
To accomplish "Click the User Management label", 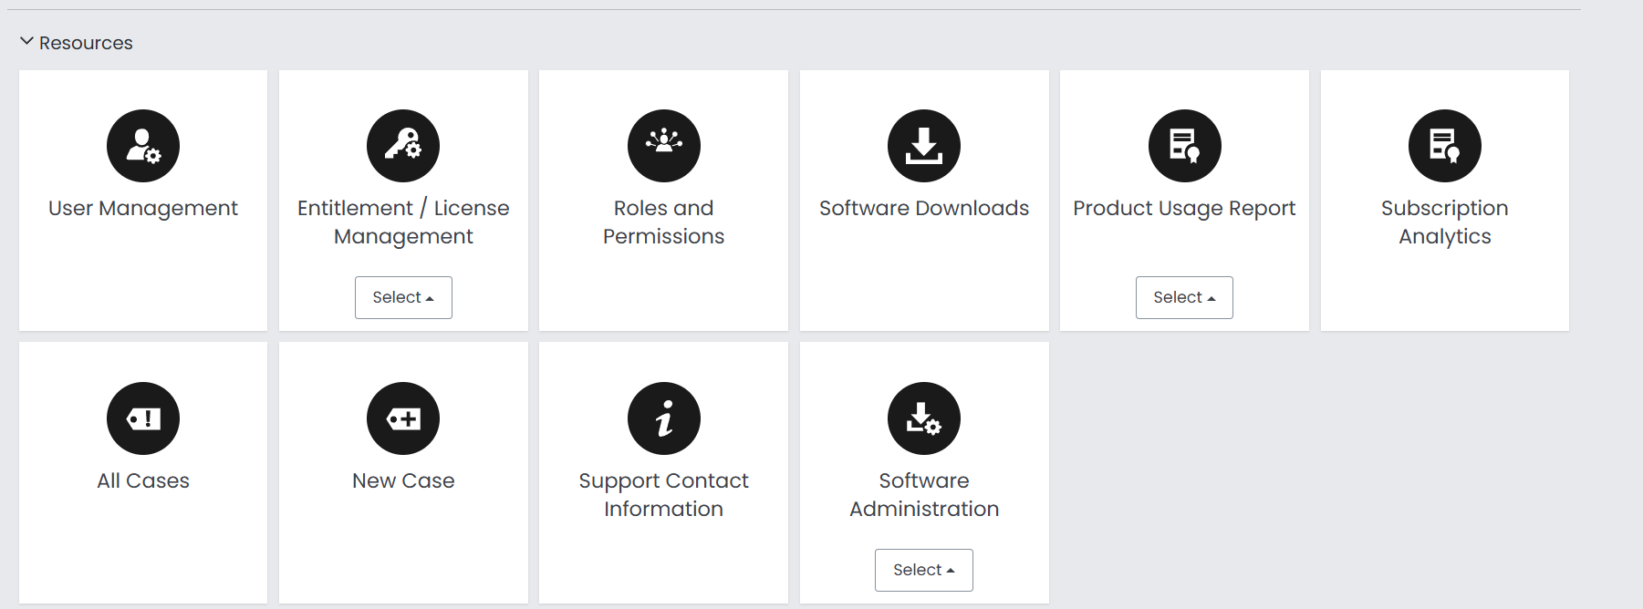I will [x=143, y=209].
